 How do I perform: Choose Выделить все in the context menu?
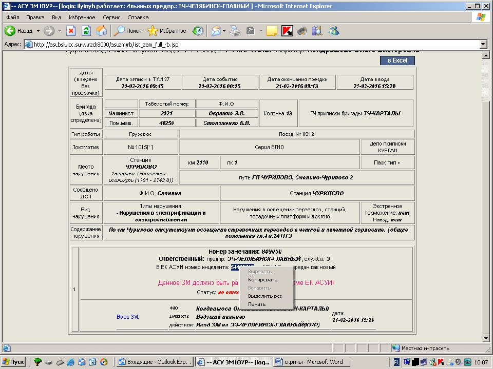tap(266, 296)
